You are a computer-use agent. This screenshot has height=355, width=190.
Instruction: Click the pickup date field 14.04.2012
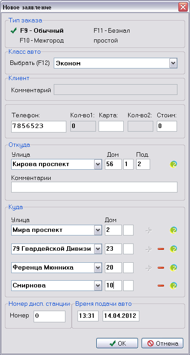pyautogui.click(x=121, y=316)
